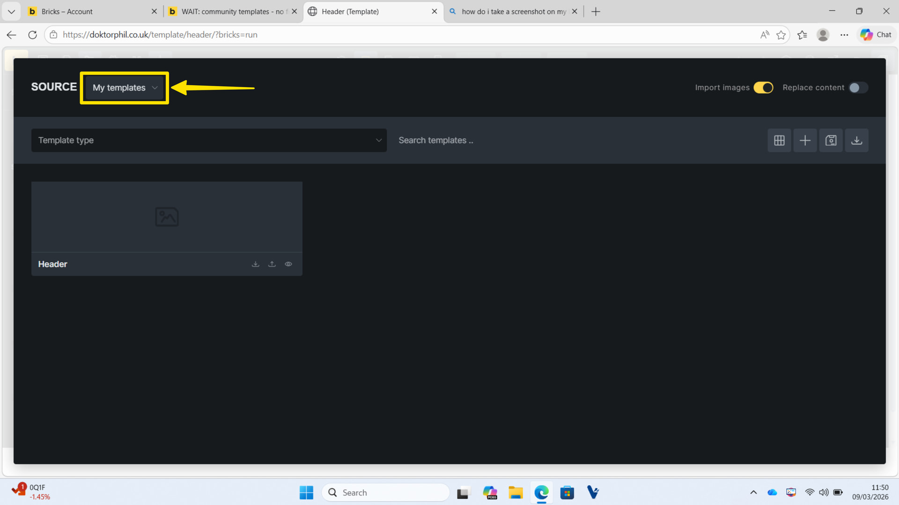Refresh the browser page
The width and height of the screenshot is (899, 505).
[32, 35]
